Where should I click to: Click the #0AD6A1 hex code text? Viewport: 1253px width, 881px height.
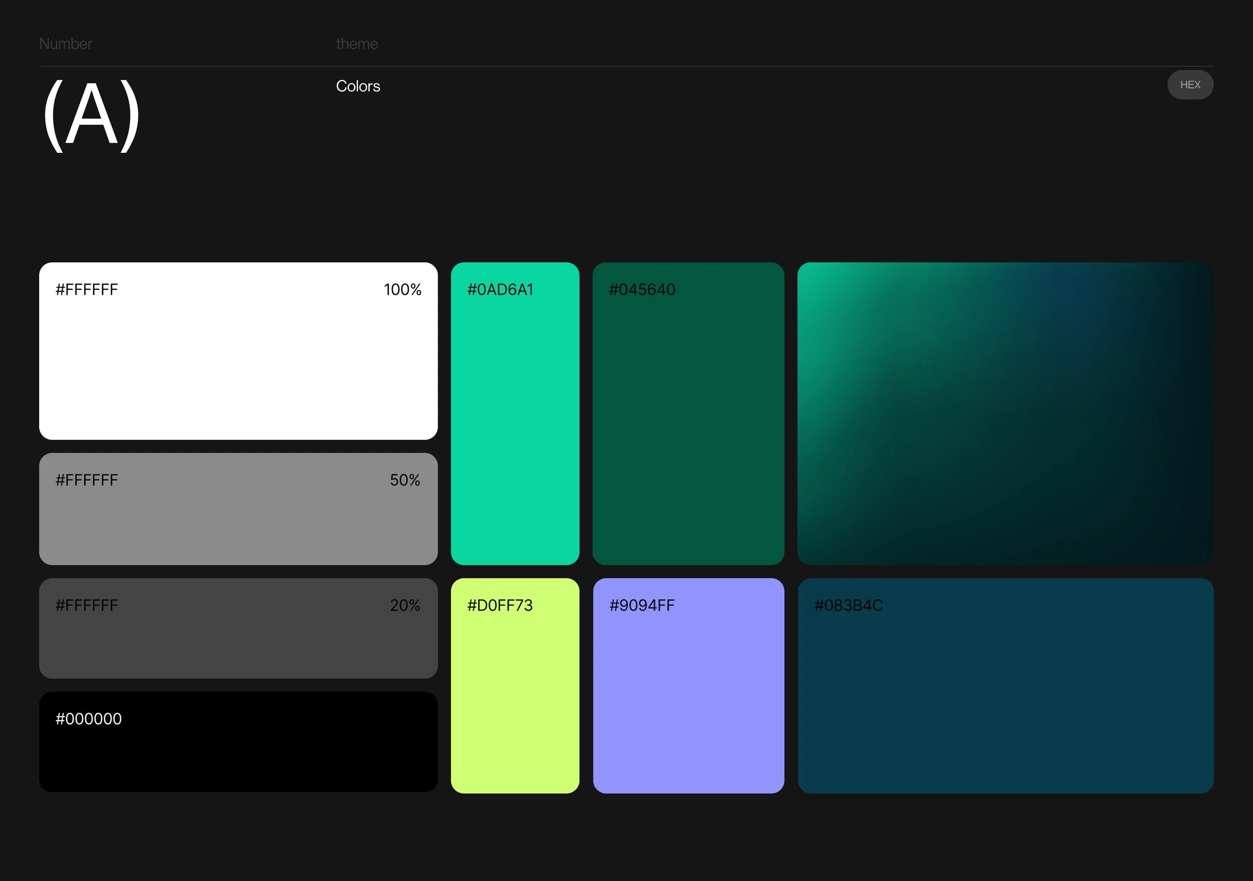[500, 290]
